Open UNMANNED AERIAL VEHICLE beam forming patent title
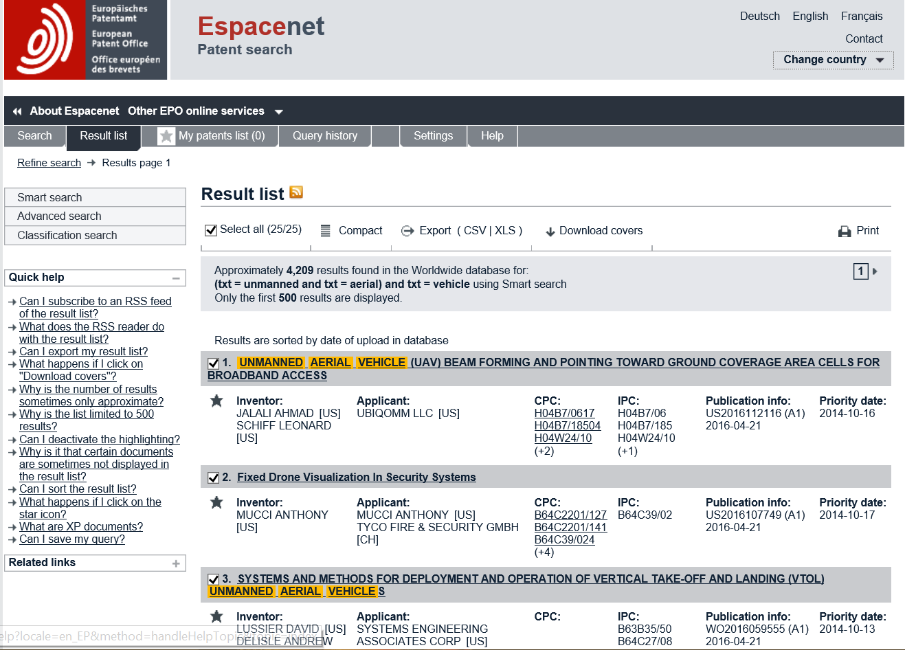Image resolution: width=905 pixels, height=650 pixels. 544,369
